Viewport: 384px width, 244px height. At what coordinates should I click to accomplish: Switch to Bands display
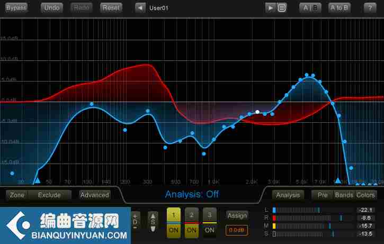coord(344,195)
